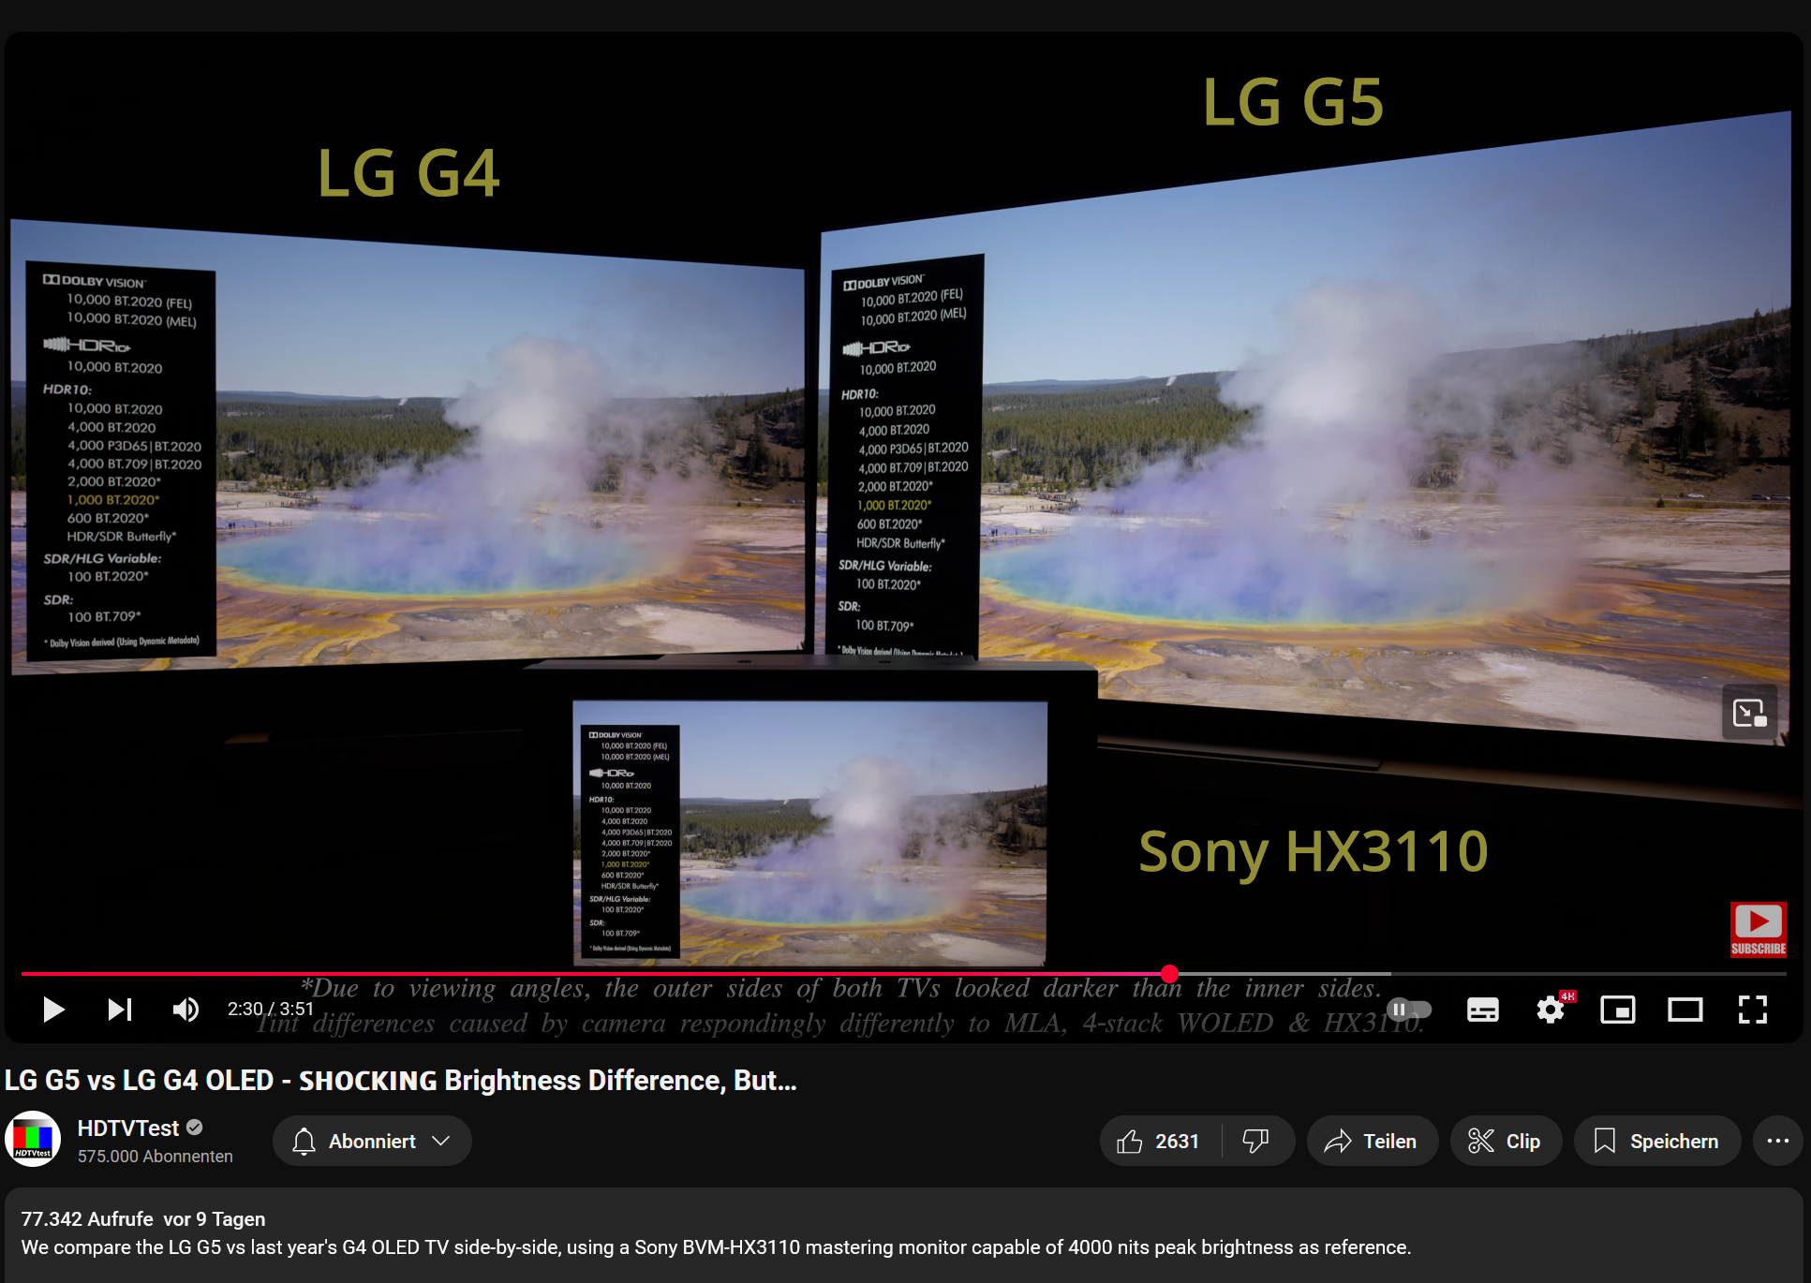Play the paused video
The height and width of the screenshot is (1283, 1811).
point(53,1010)
